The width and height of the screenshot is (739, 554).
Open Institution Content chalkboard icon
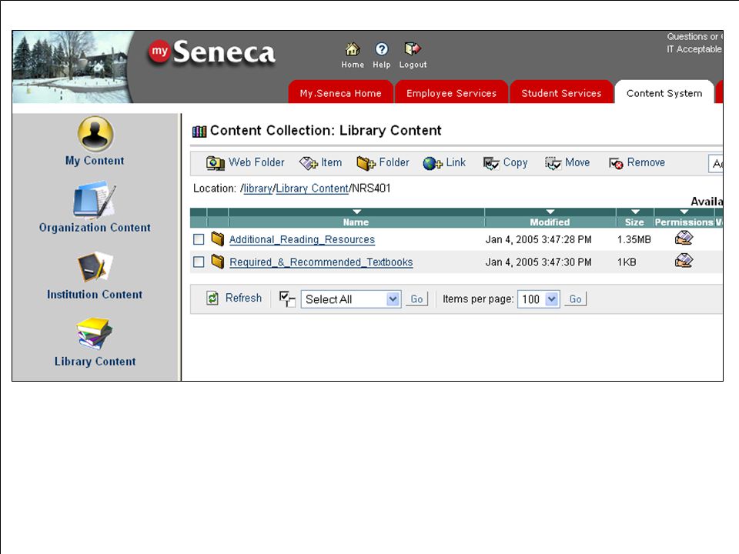(x=95, y=267)
